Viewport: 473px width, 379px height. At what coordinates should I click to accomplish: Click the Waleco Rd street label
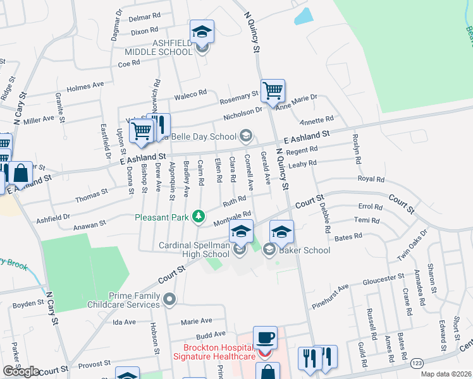[x=190, y=95]
